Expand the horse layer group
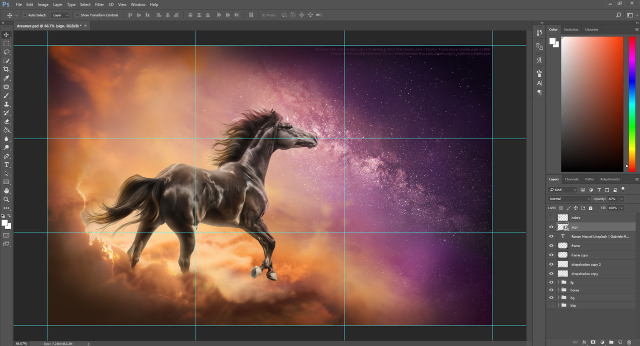Screen dimensions: 640x346 click(x=558, y=290)
